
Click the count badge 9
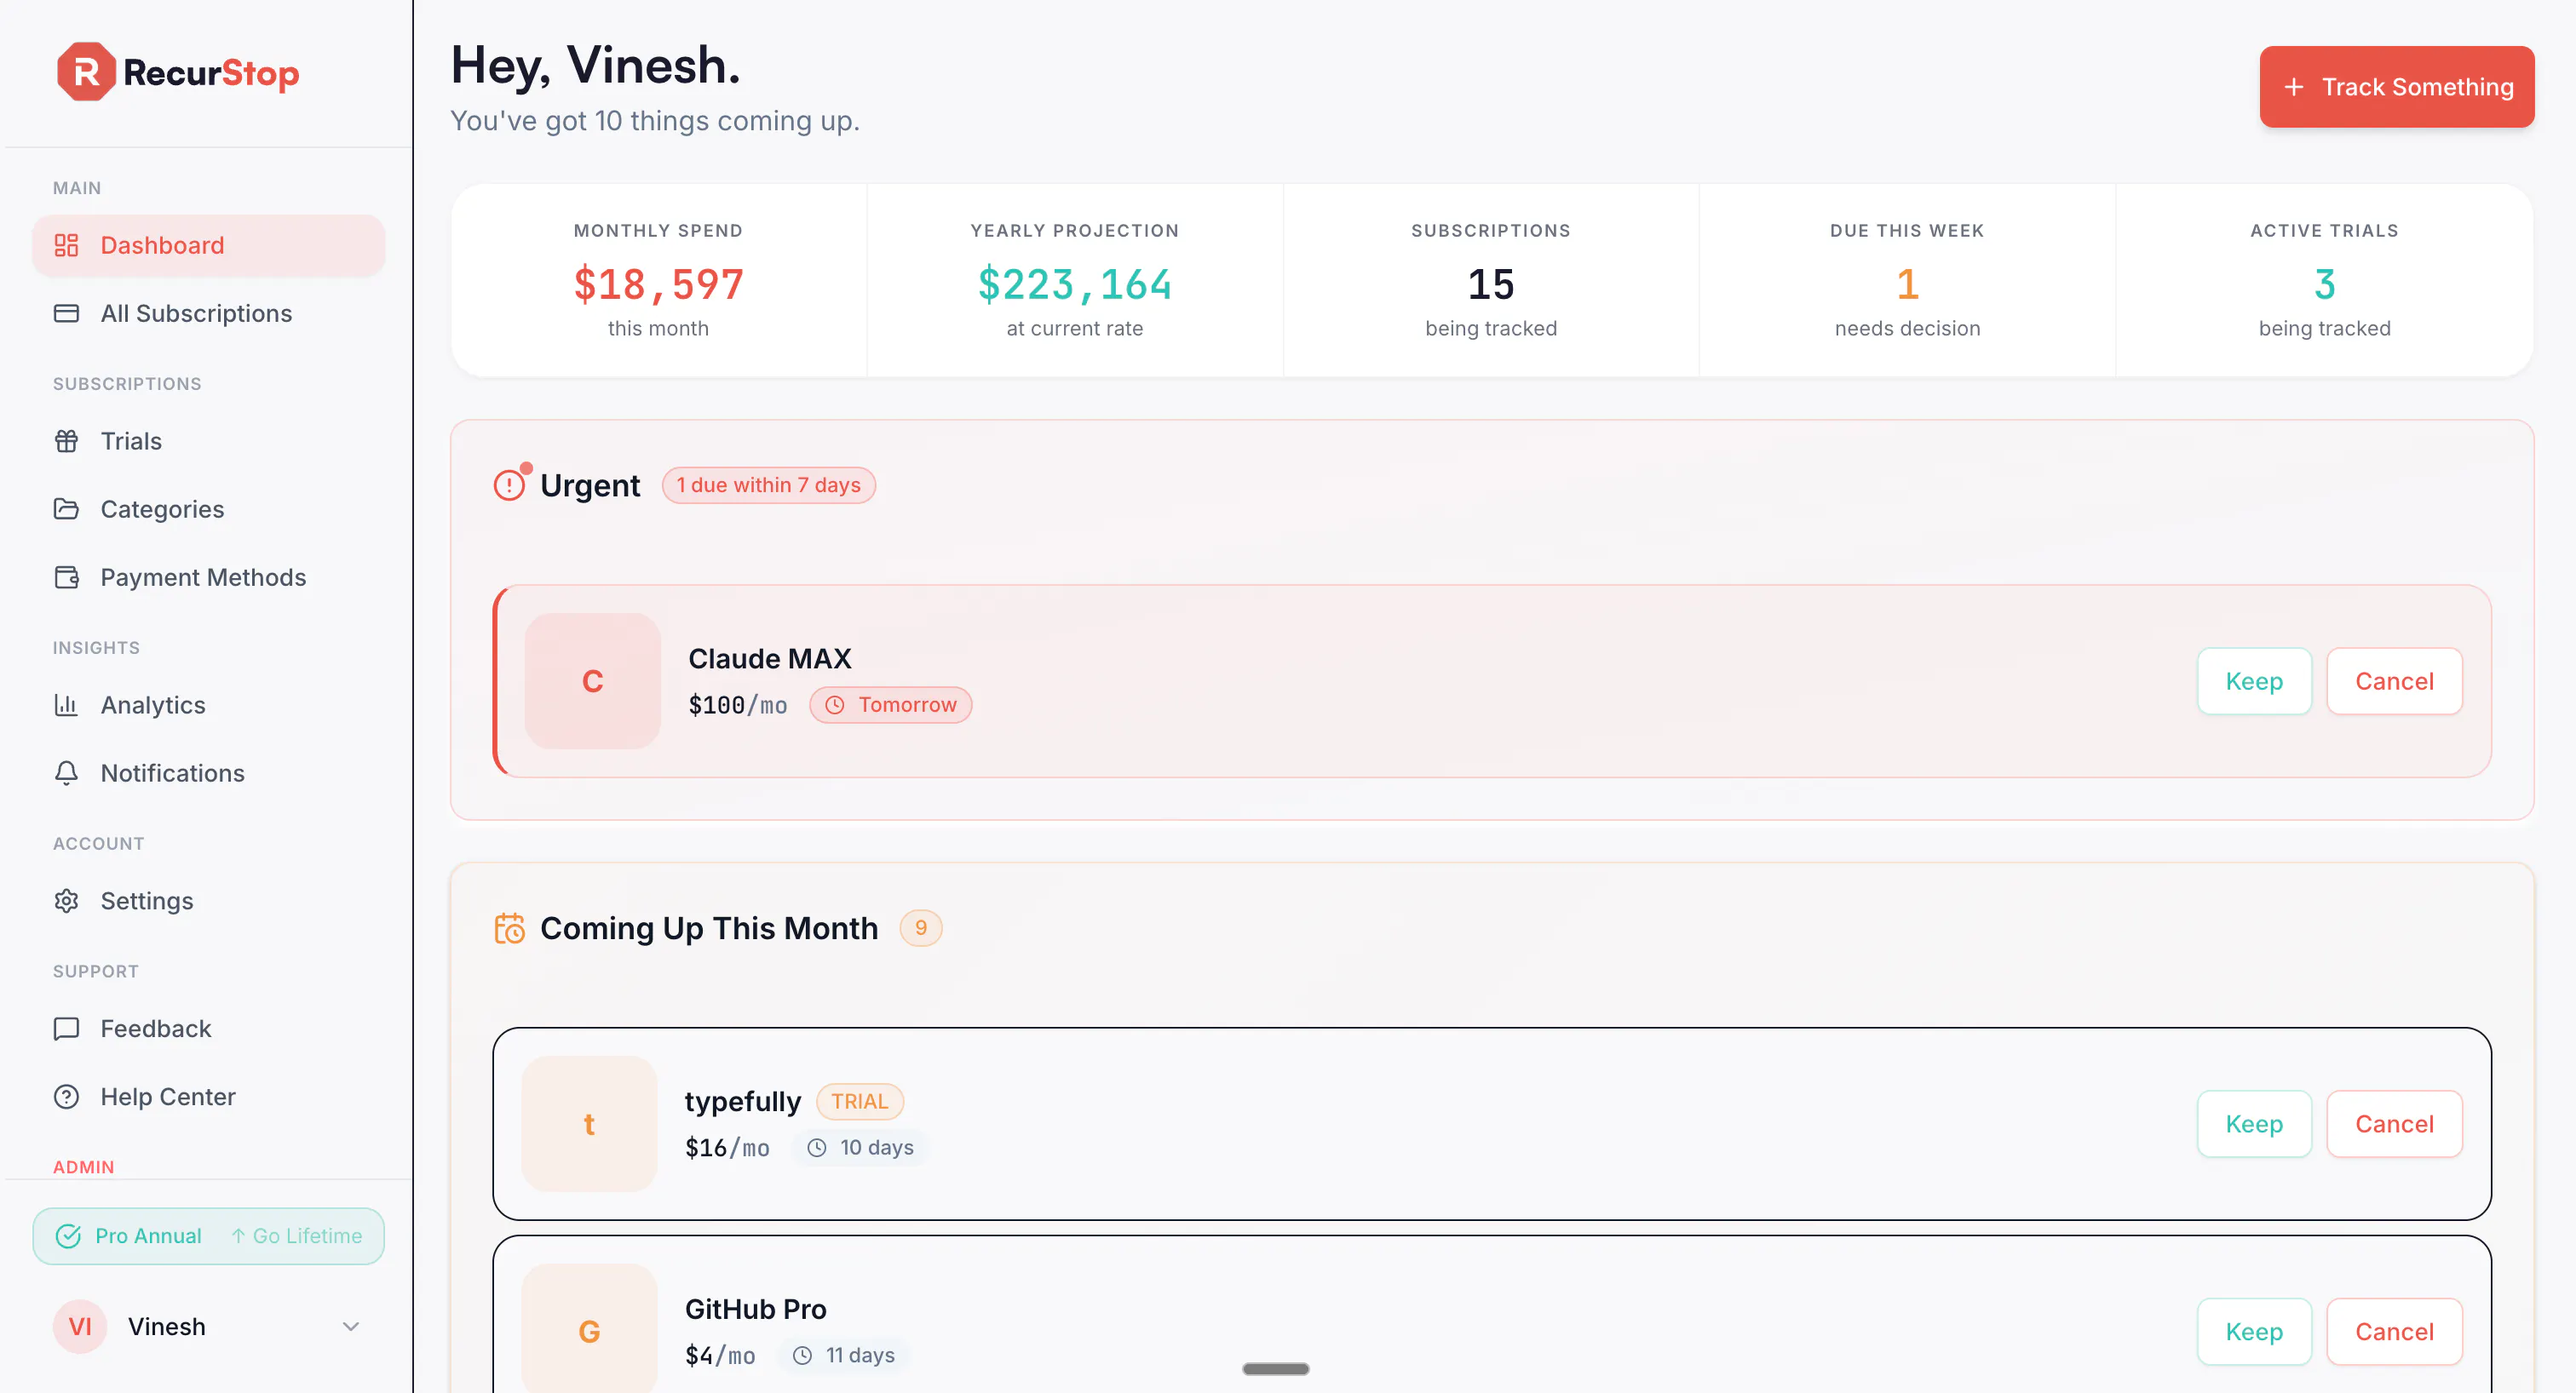(920, 927)
